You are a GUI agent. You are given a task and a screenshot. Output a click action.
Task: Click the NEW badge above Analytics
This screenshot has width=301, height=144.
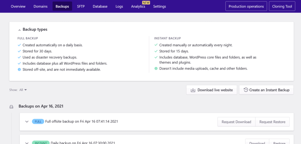[146, 2]
